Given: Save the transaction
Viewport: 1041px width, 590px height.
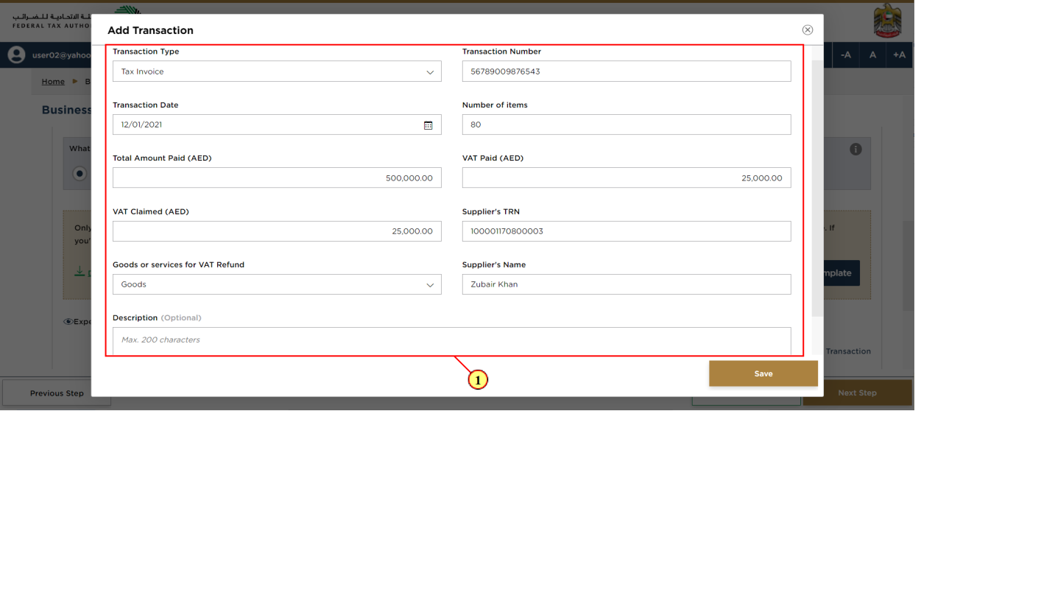Looking at the screenshot, I should click(763, 373).
